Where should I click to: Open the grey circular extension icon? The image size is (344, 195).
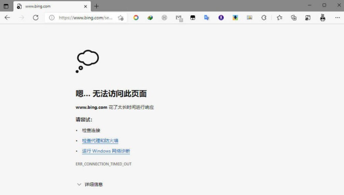164,17
